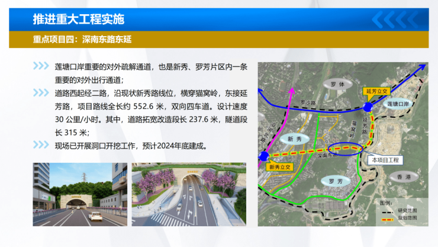Open the aerial tunnel portal rendering
Viewport: 438px width, 247px height.
click(189, 194)
